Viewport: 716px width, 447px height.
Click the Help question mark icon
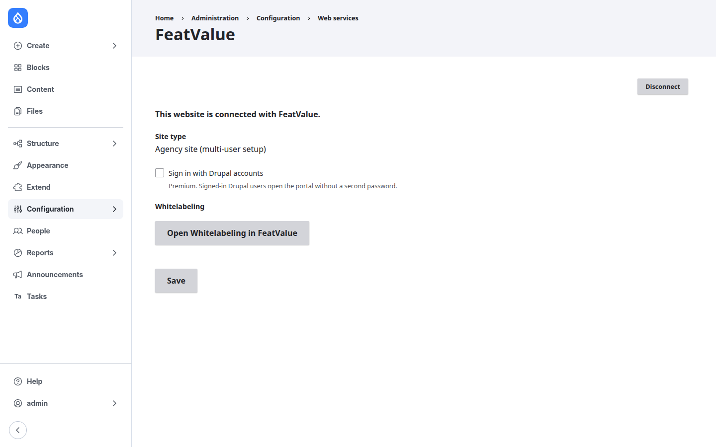[x=18, y=381]
